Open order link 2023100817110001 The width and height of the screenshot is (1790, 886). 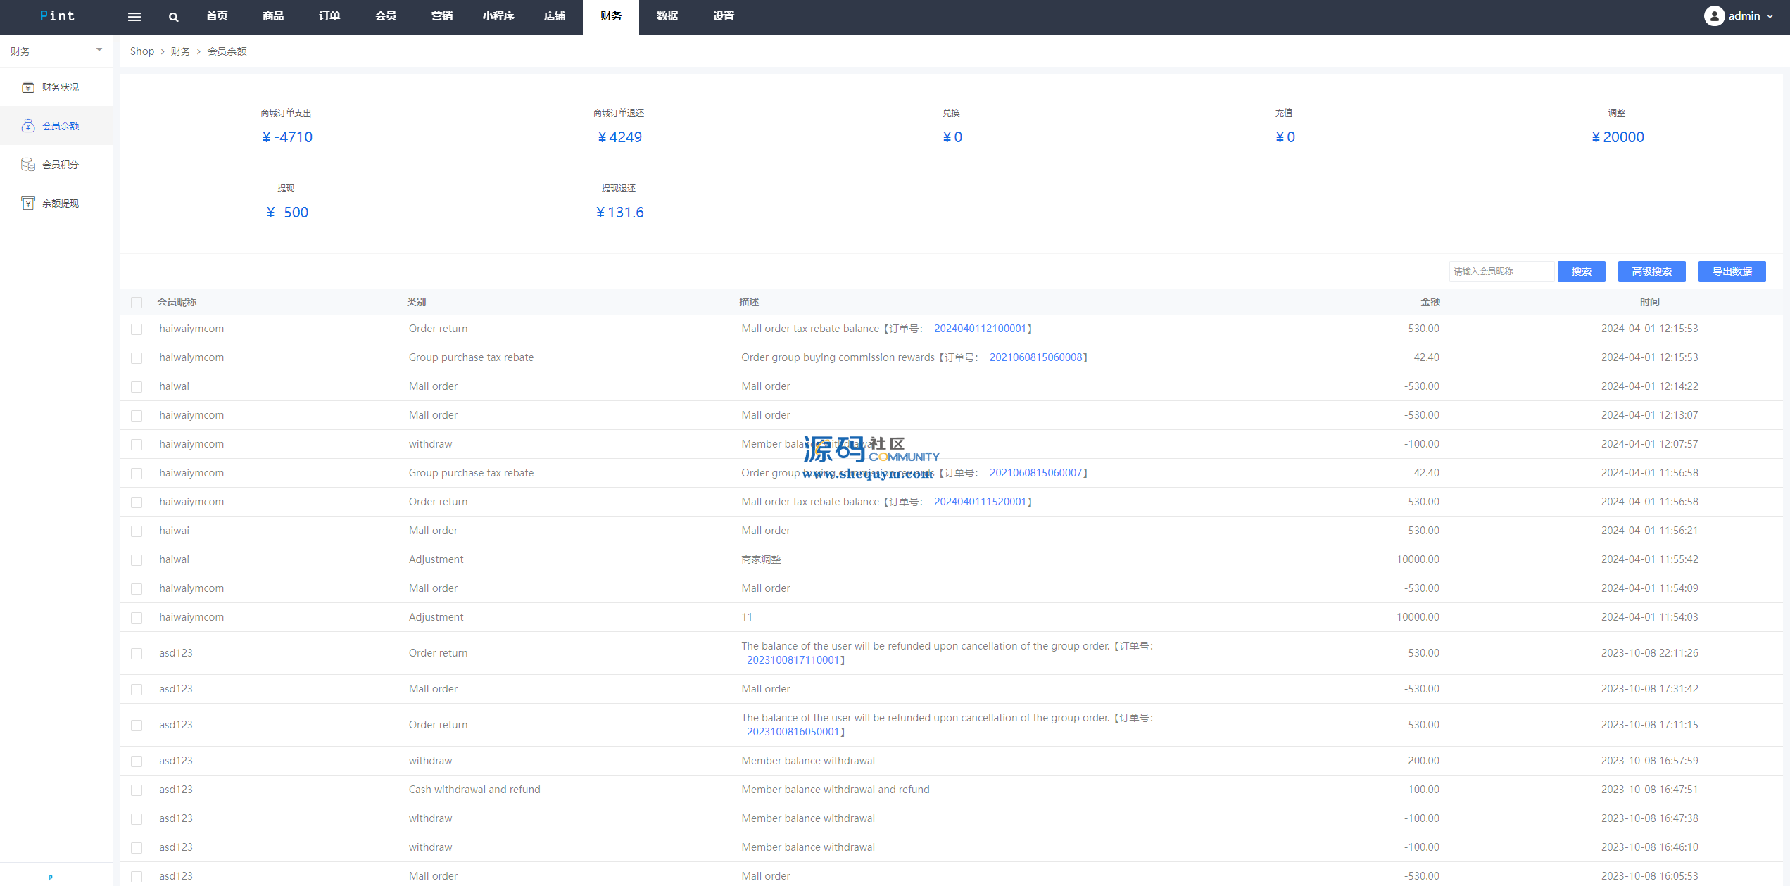[793, 660]
